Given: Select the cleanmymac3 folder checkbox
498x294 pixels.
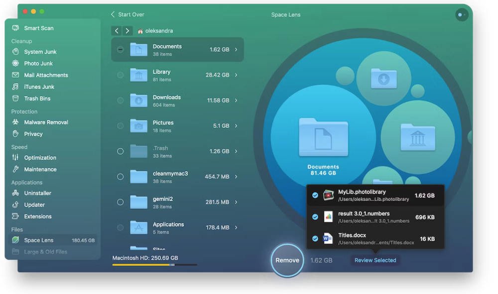Looking at the screenshot, I should [x=121, y=176].
